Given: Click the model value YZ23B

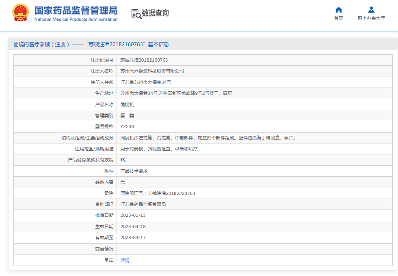Looking at the screenshot, I should click(x=127, y=126).
